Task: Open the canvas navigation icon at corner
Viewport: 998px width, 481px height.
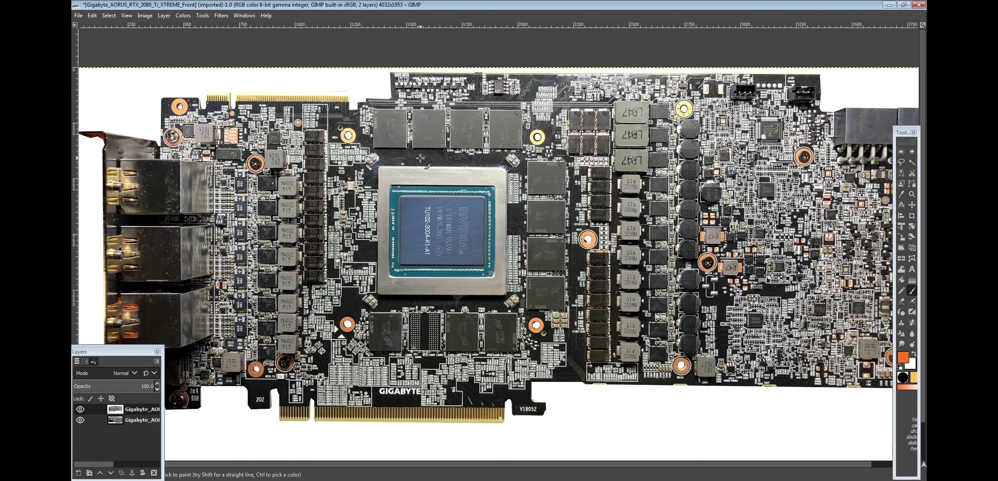Action: pyautogui.click(x=923, y=465)
